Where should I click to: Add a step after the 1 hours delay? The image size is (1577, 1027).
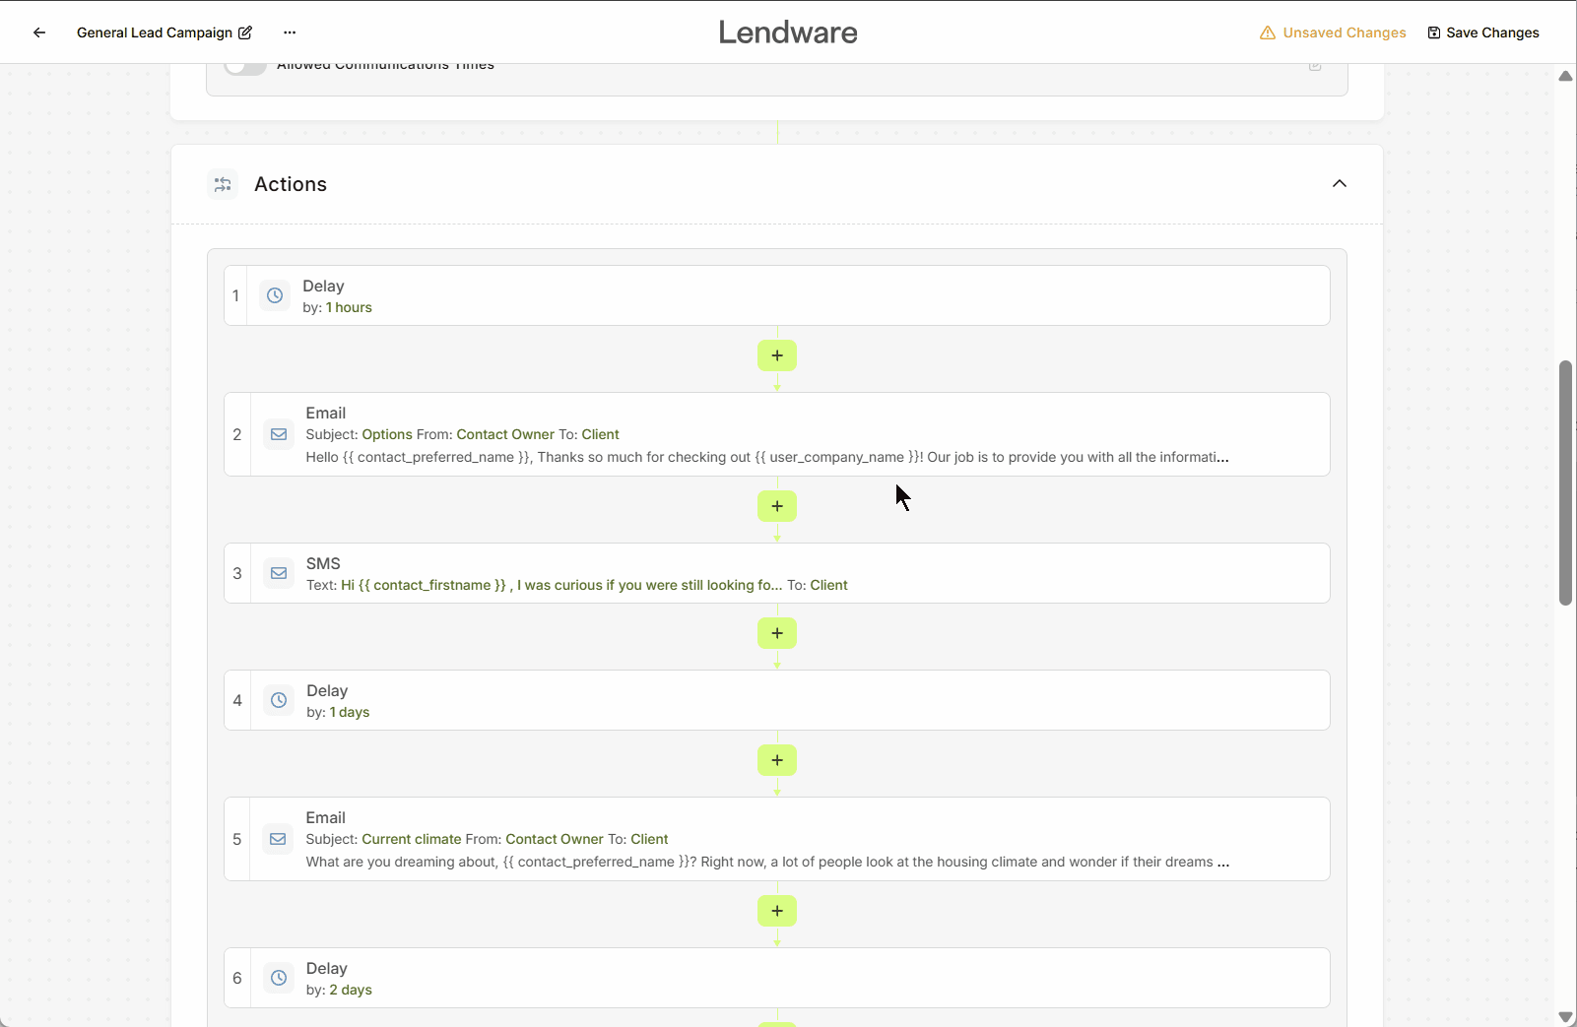777,355
